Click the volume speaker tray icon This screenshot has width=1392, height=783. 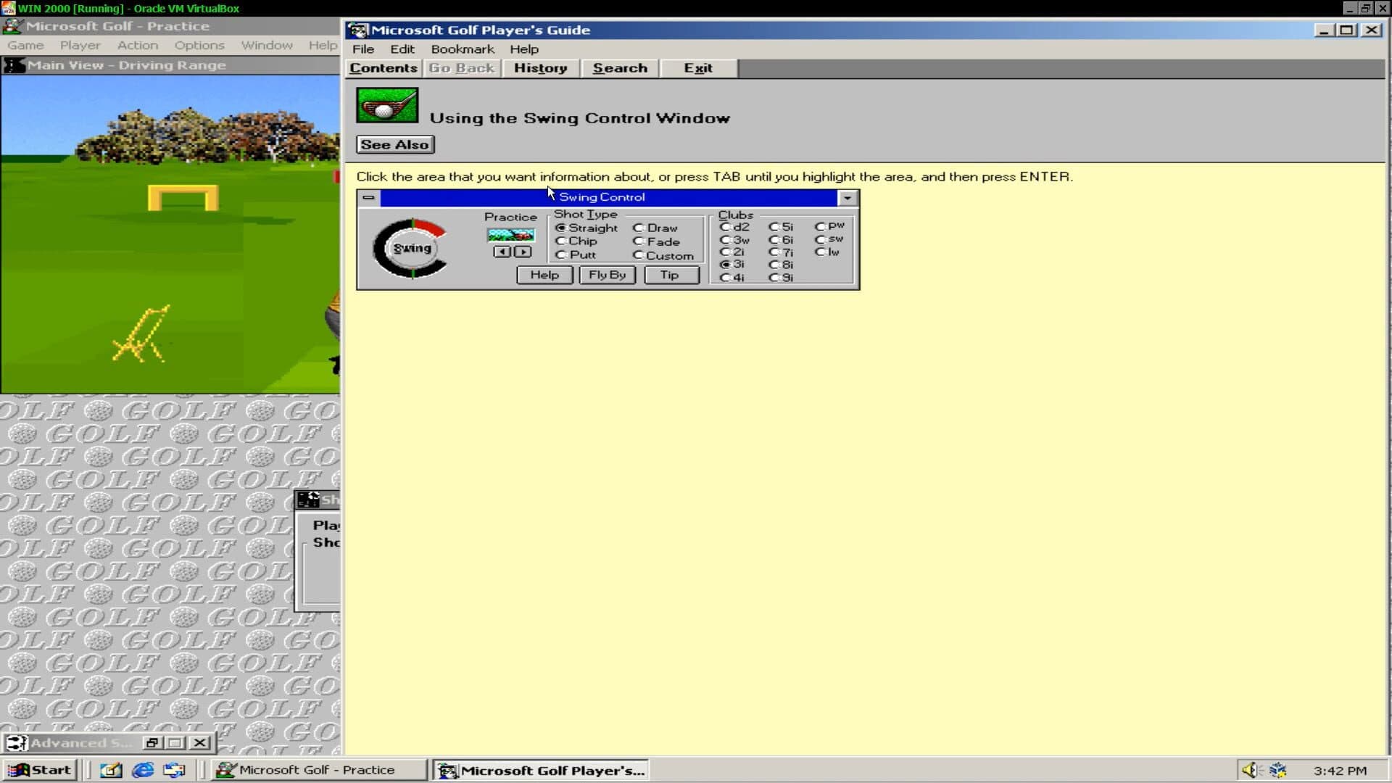[x=1250, y=770]
